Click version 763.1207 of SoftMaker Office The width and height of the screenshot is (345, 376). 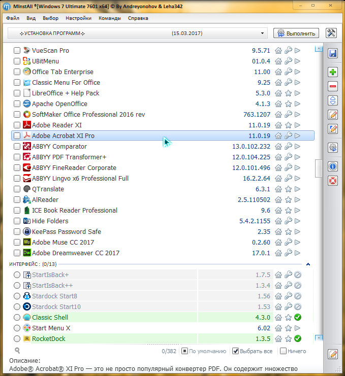[x=257, y=114]
